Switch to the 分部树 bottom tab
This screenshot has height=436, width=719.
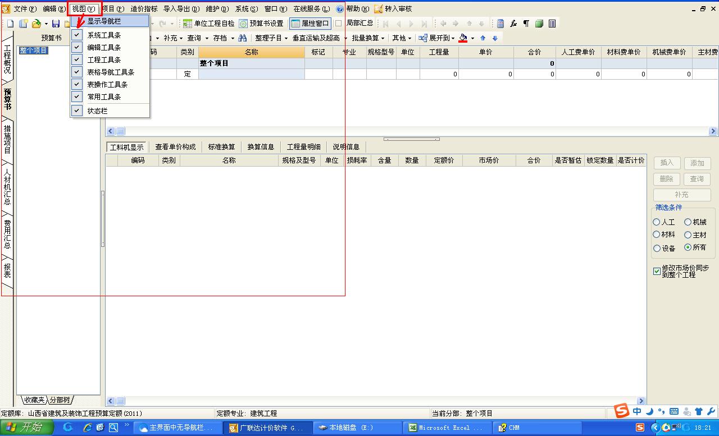point(61,400)
